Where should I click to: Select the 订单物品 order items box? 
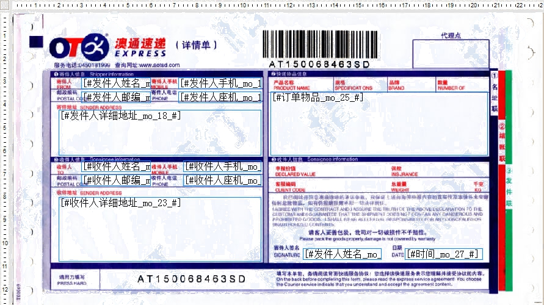click(x=379, y=123)
